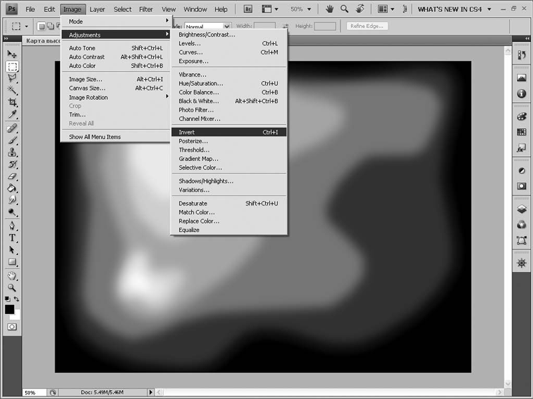Choose Image Size... command
This screenshot has height=399, width=533.
[x=116, y=79]
